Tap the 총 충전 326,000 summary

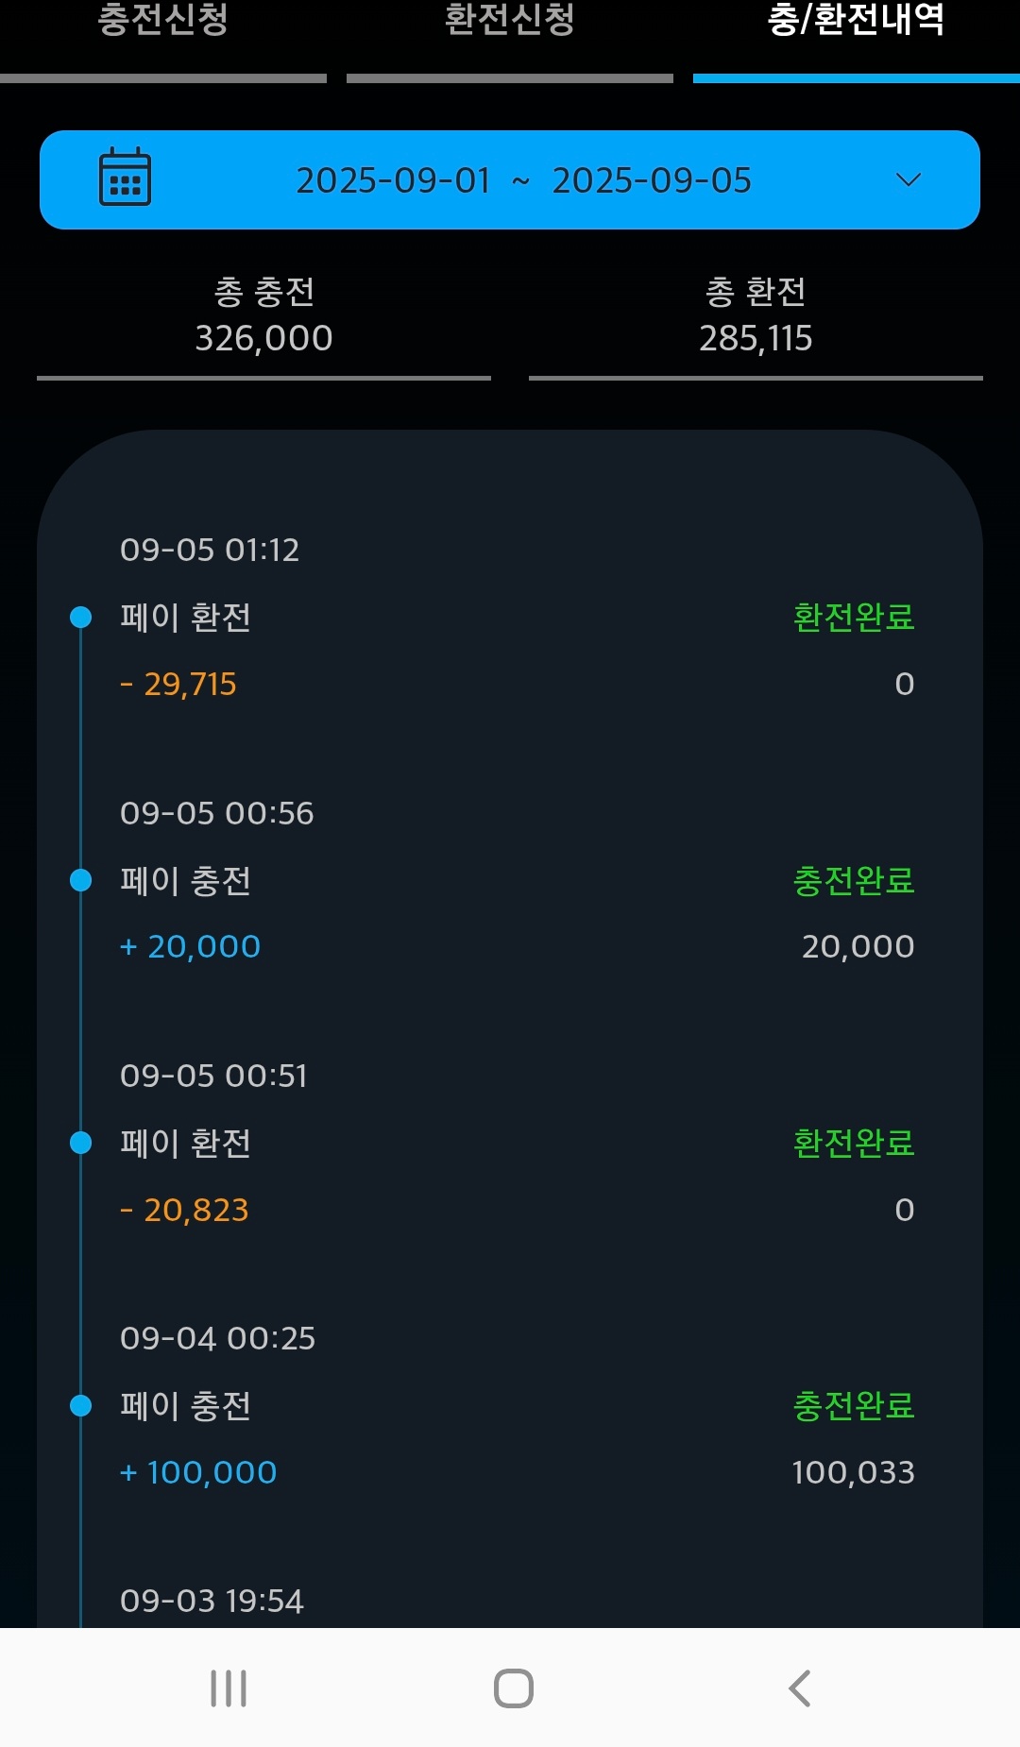coord(263,315)
